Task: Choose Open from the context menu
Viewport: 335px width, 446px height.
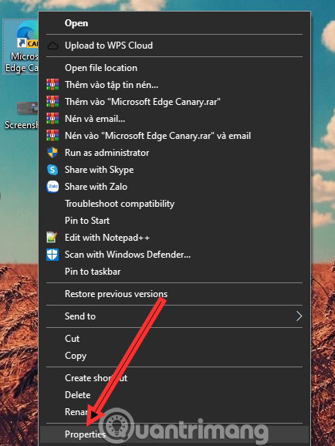Action: point(174,23)
